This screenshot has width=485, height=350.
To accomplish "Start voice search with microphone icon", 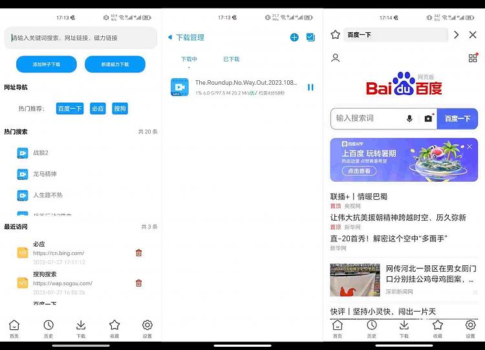I will coord(409,118).
